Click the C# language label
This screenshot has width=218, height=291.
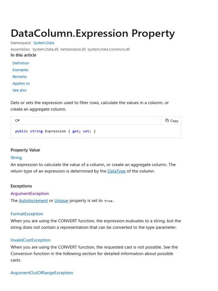[x=17, y=120]
